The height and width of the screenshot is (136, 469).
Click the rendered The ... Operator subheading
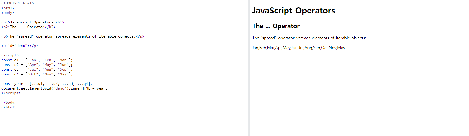click(276, 26)
